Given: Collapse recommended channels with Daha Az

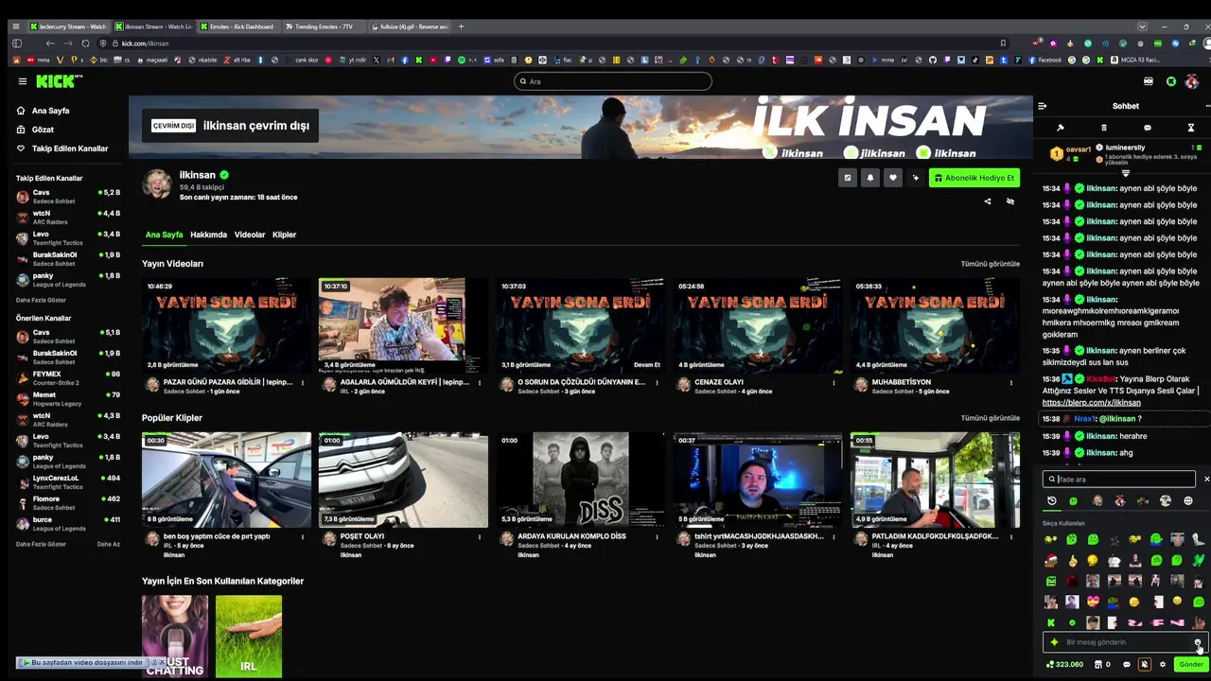Looking at the screenshot, I should tap(108, 544).
